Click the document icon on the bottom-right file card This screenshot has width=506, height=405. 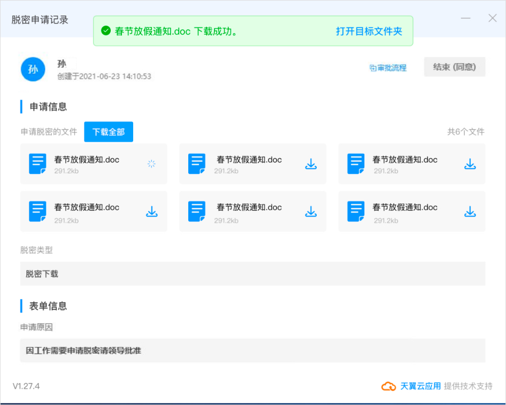tap(355, 211)
